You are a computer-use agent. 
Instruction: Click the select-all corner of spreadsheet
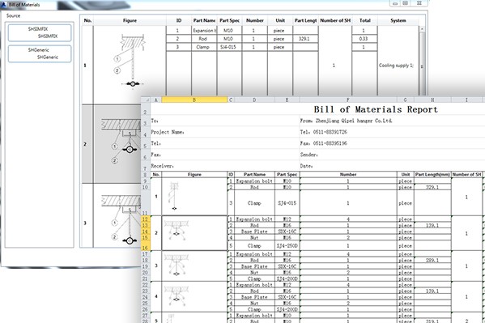tap(146, 100)
